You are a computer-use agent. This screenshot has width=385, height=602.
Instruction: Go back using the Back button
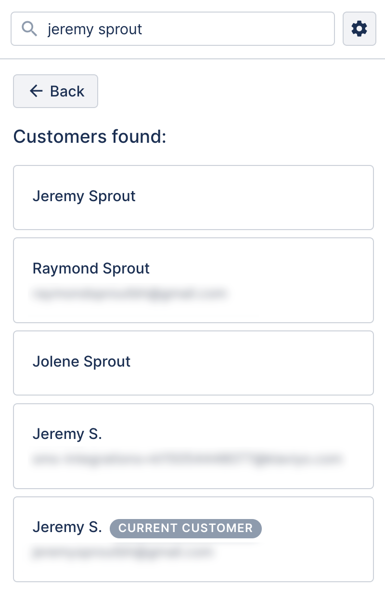[x=55, y=91]
